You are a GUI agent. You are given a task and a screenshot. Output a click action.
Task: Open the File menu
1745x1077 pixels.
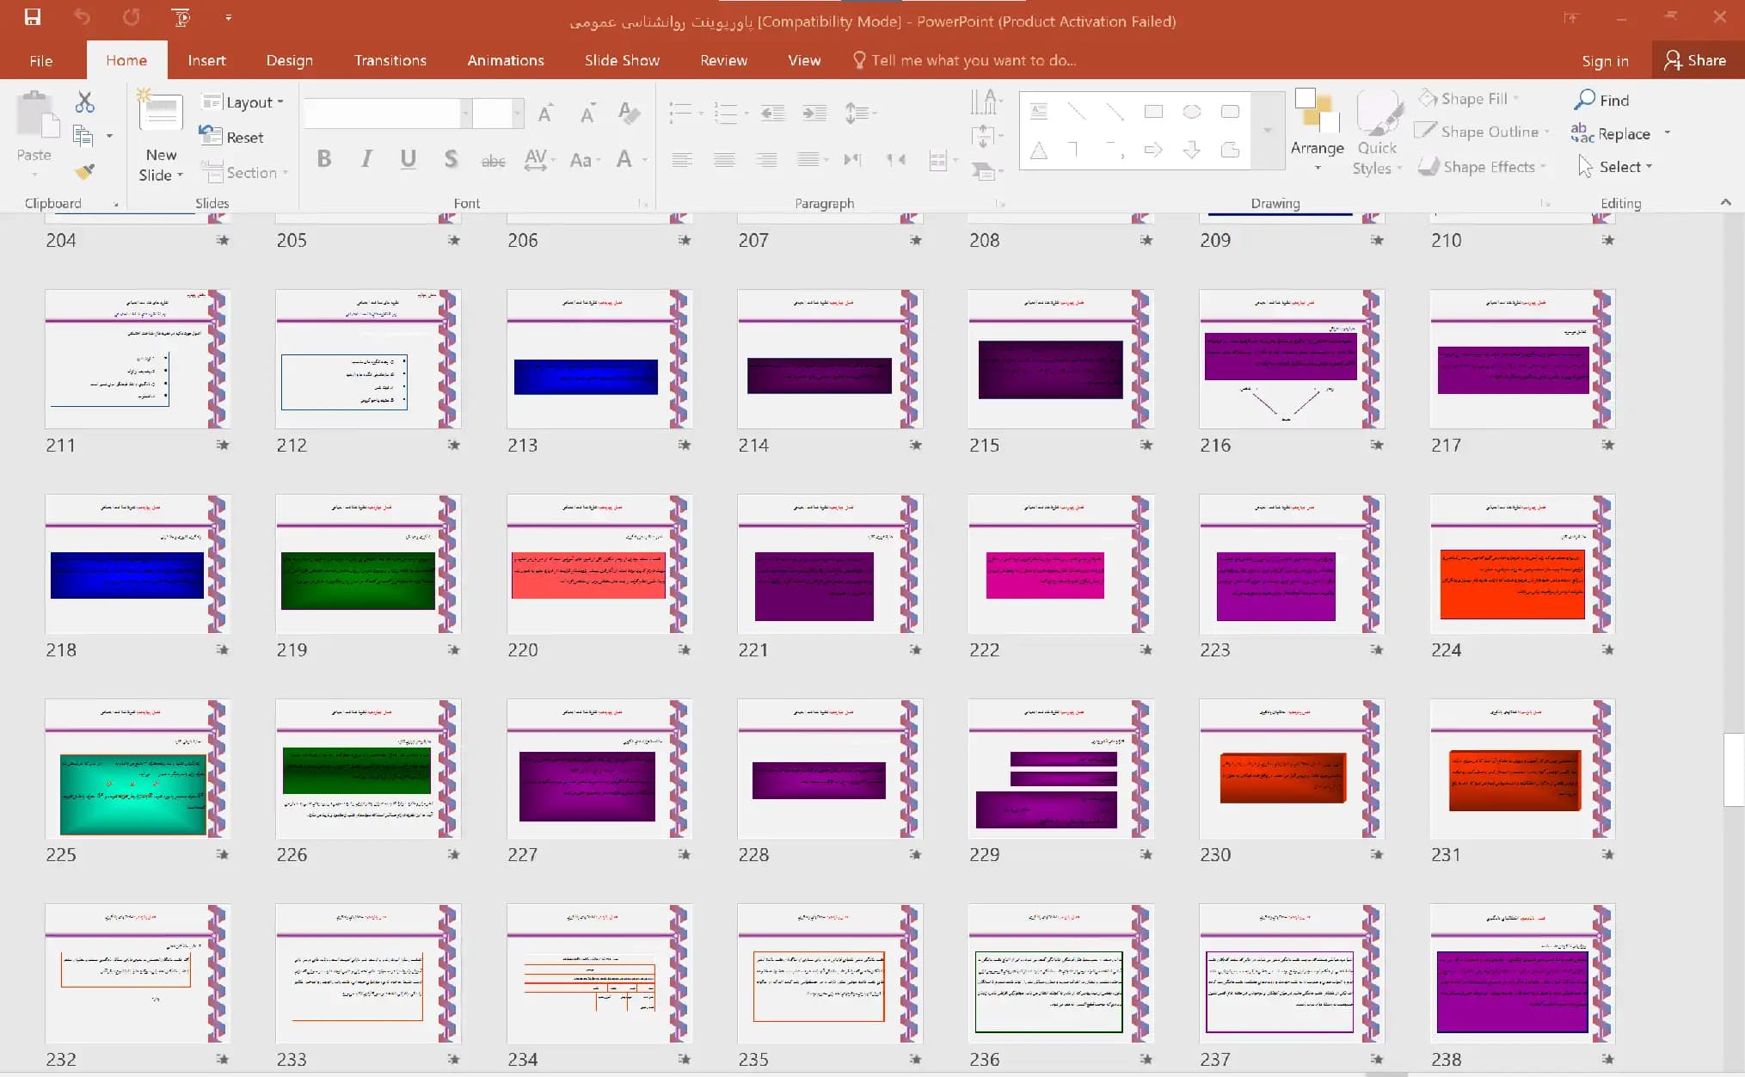point(40,60)
